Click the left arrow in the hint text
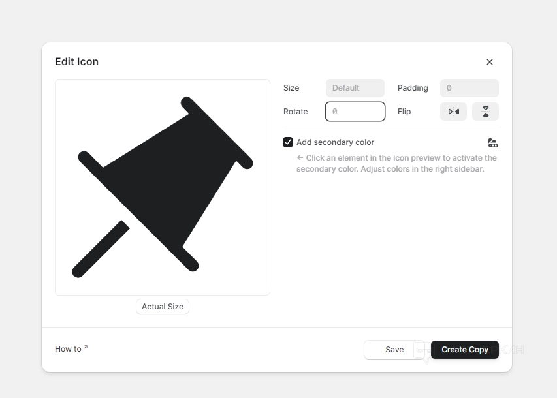Viewport: 557px width, 398px height. coord(300,157)
